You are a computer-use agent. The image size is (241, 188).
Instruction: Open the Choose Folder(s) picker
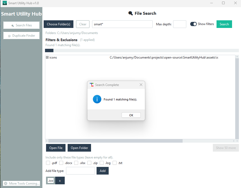point(58,24)
